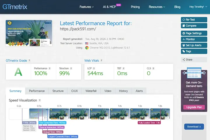Open the Features dropdown menu
This screenshot has width=210, height=140.
87,7
